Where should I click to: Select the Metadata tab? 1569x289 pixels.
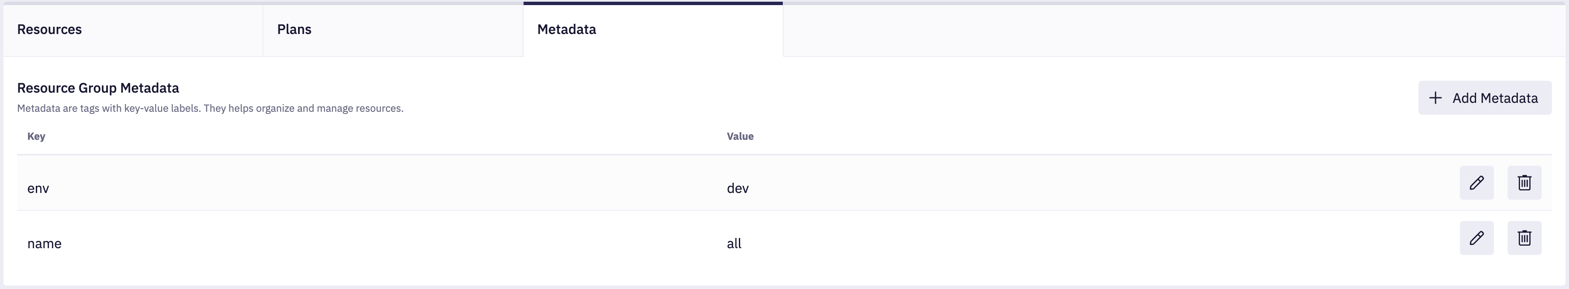pyautogui.click(x=567, y=30)
